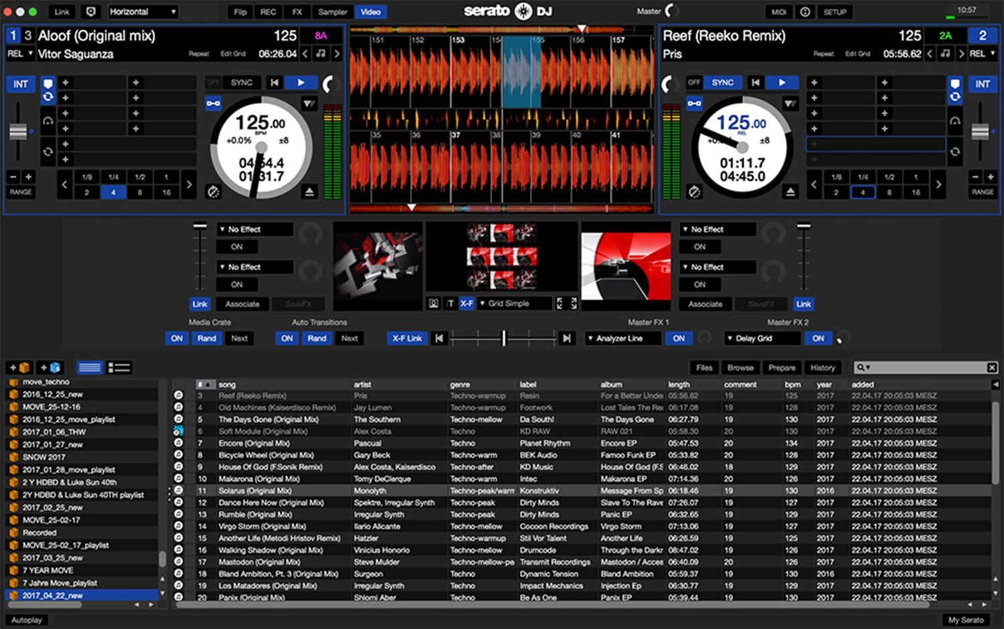This screenshot has height=629, width=1004.
Task: Toggle Auto Transitions ON
Action: click(287, 339)
